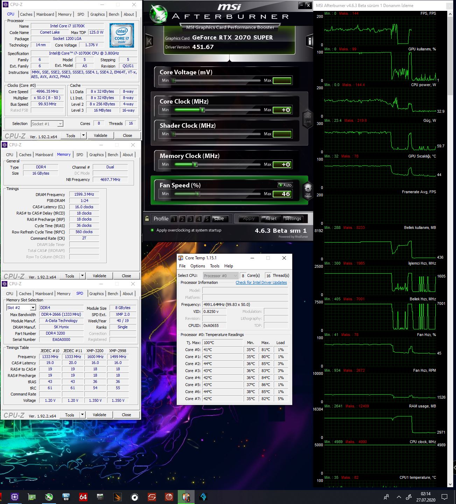
Task: Click the MSI Afterburner jet logo
Action: (x=158, y=15)
